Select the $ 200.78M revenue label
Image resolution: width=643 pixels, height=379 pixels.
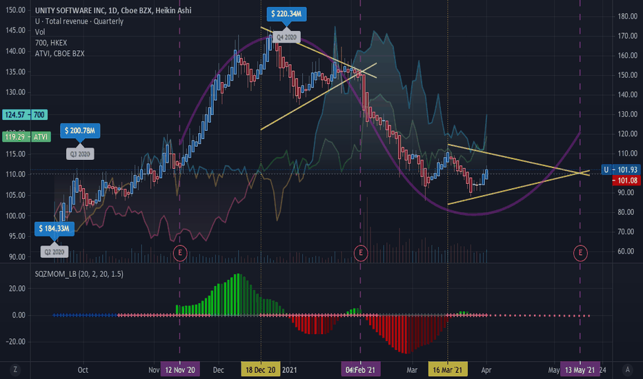80,131
